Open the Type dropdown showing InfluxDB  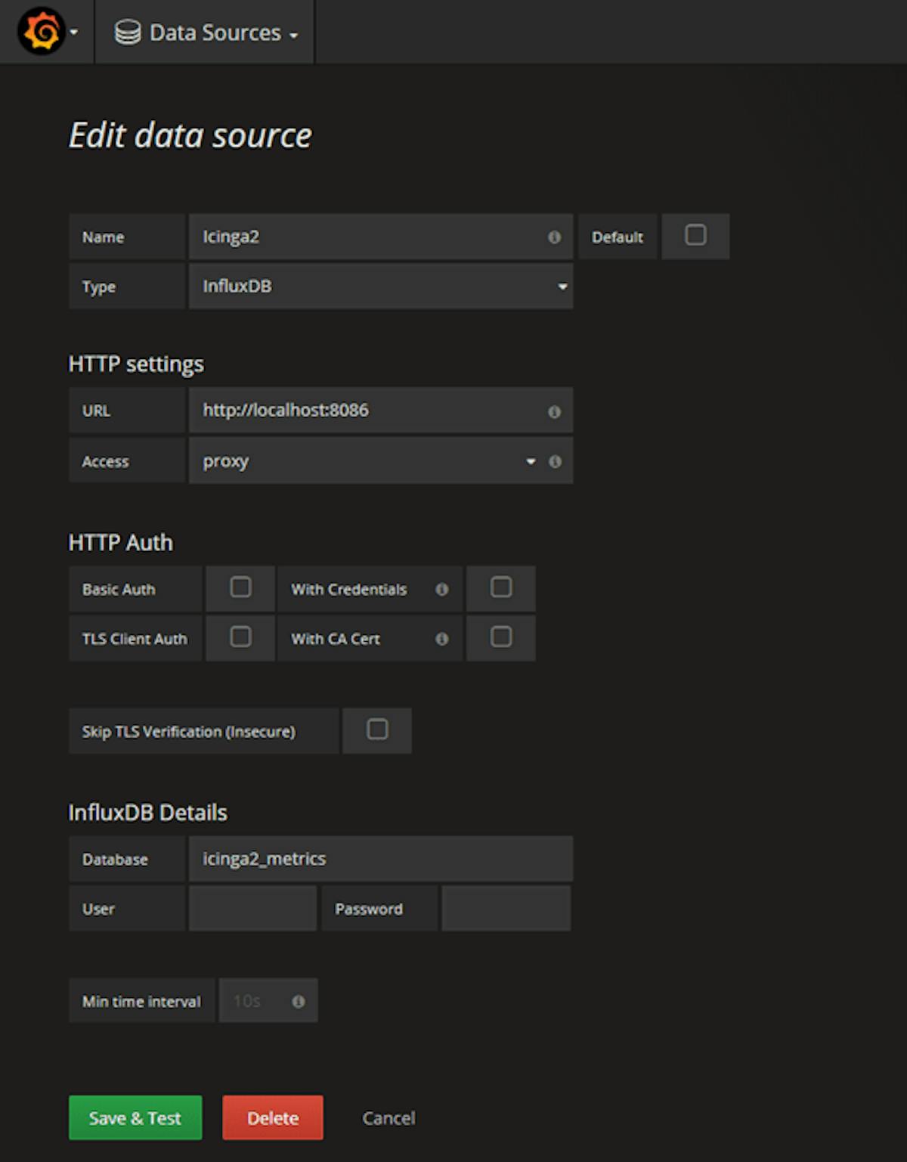pos(381,287)
